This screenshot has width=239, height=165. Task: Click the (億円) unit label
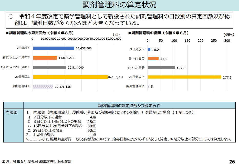(x=228, y=35)
